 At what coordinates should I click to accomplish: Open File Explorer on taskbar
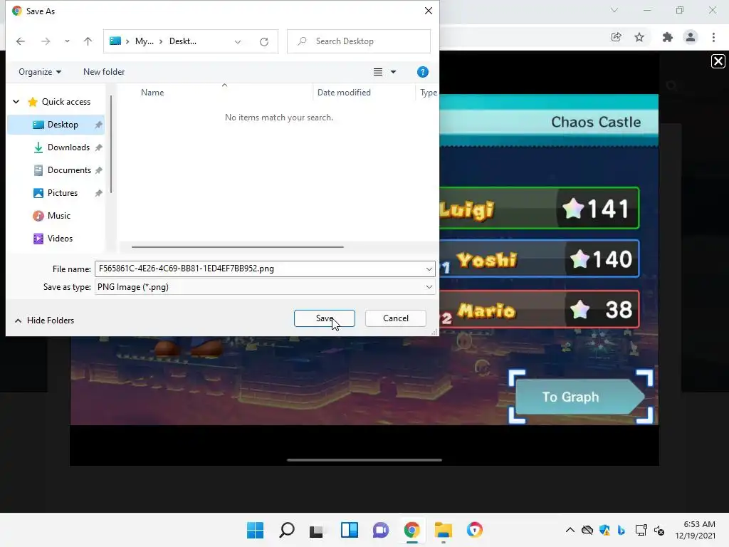click(x=443, y=530)
